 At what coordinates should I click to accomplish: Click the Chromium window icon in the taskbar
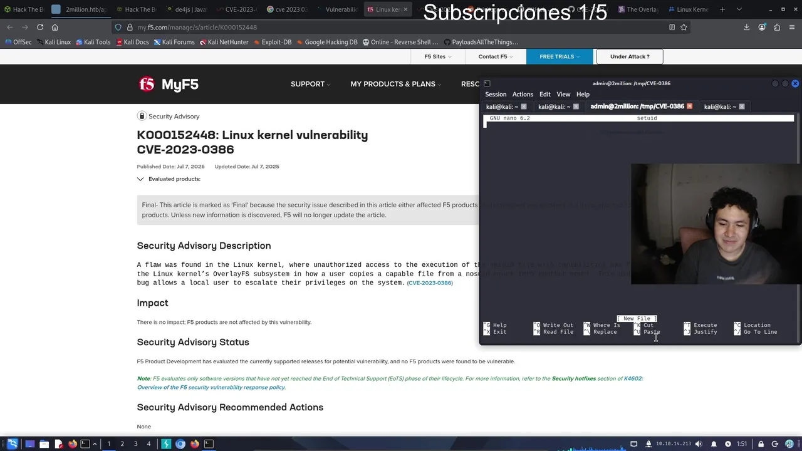coord(180,443)
